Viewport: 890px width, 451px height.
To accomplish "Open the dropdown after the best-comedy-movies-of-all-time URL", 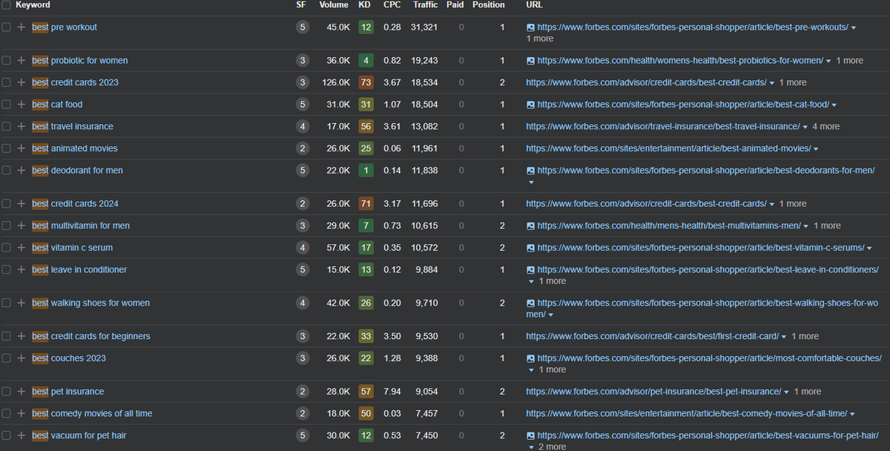I will click(853, 414).
